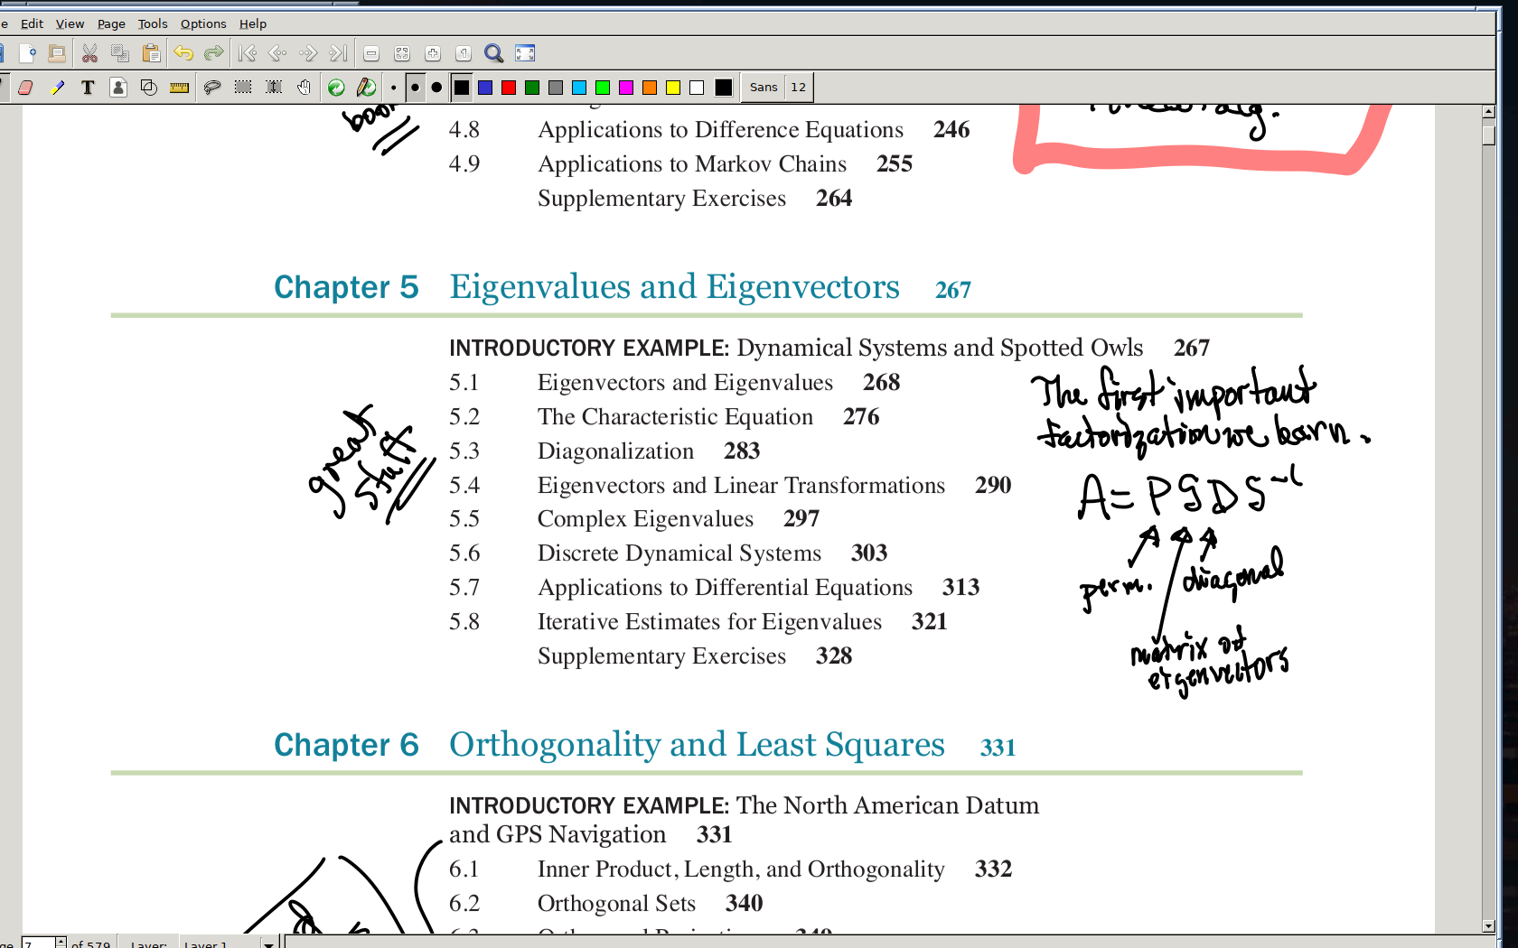Pick the red color swatch
This screenshot has height=948, width=1518.
point(509,88)
